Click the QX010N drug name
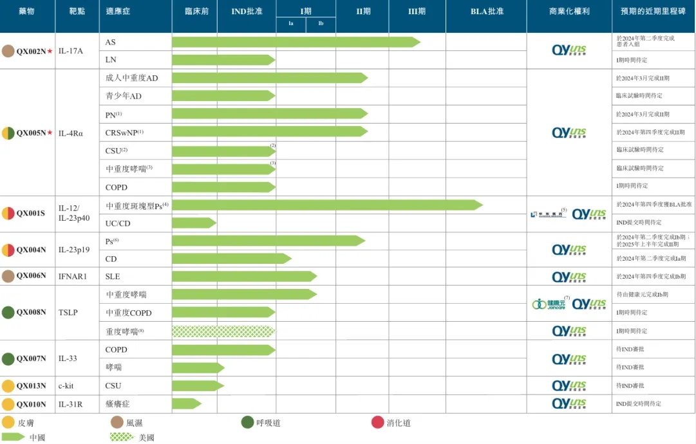The image size is (696, 444). coord(31,405)
